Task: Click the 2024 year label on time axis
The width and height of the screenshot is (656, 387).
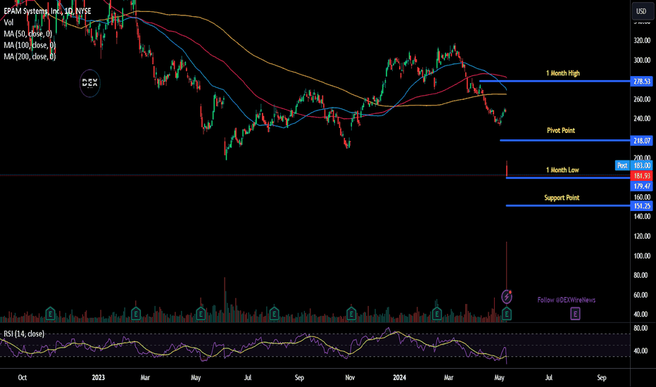Action: point(400,377)
